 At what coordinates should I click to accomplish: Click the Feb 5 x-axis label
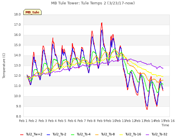coord(62,121)
